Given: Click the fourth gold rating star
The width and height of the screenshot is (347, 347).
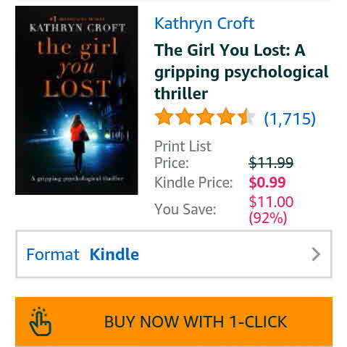Looking at the screenshot, I should click(225, 117).
